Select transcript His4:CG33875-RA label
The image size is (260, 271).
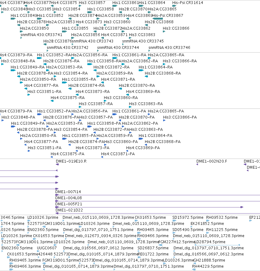tap(68, 98)
